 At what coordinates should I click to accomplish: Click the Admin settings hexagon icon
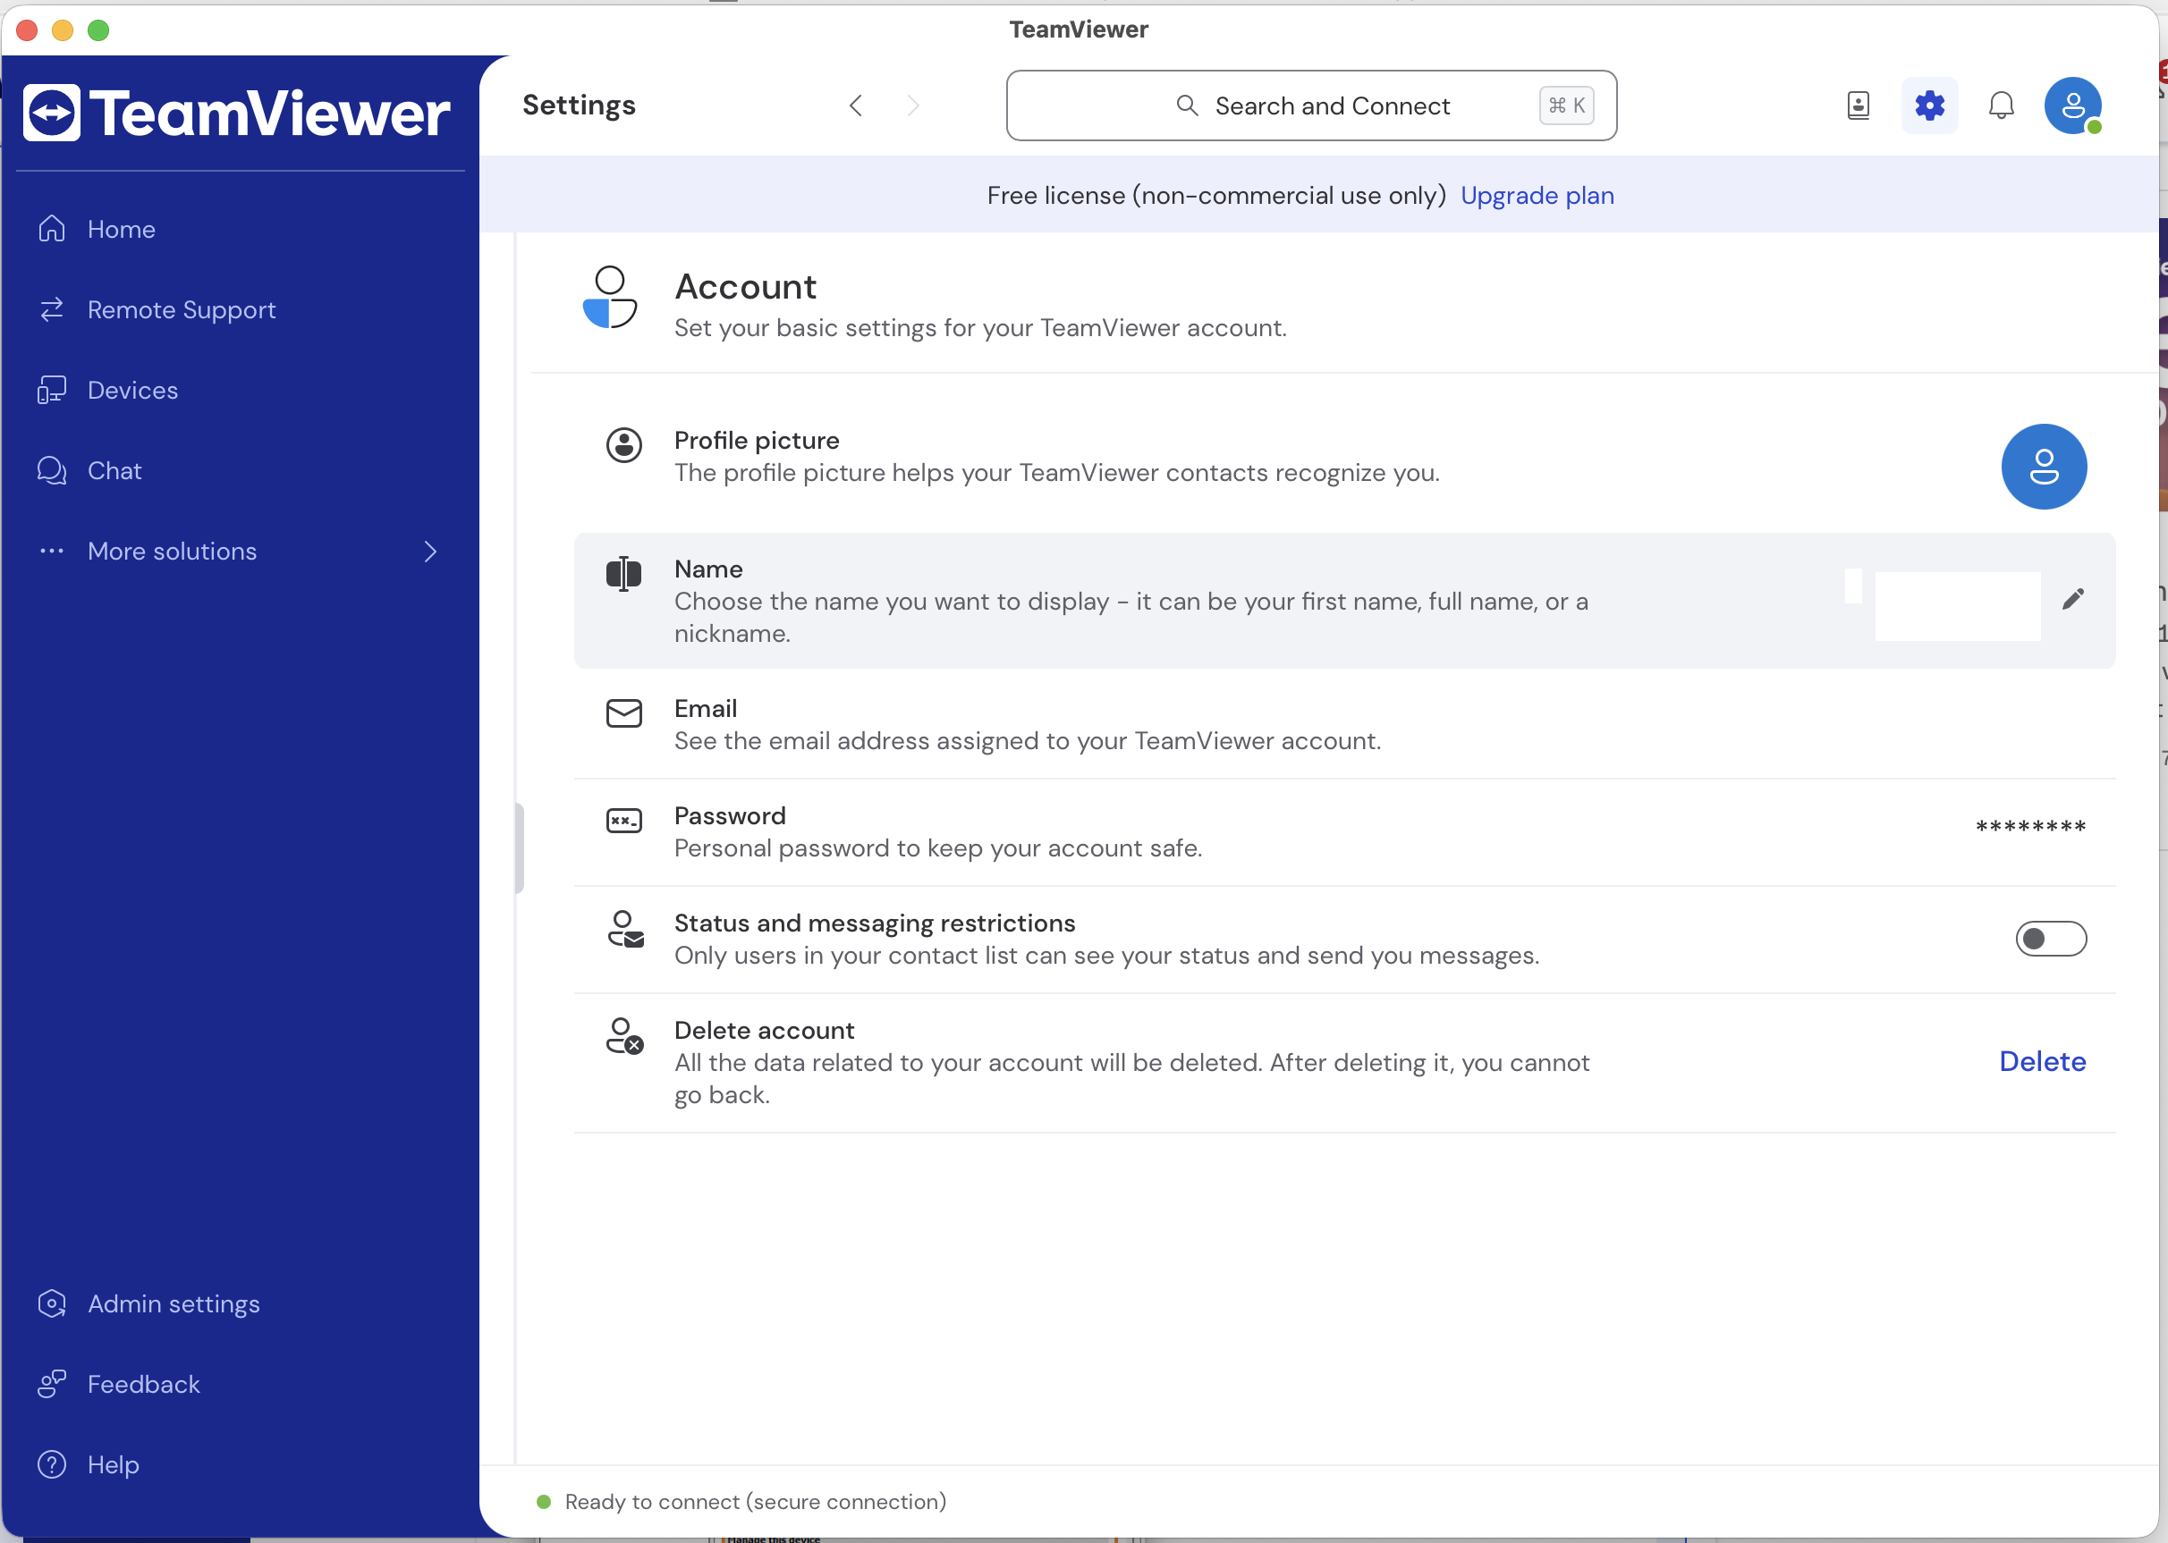coord(51,1303)
